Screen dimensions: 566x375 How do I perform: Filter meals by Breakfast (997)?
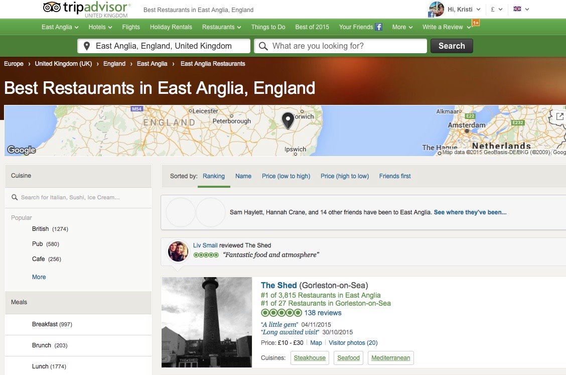[52, 324]
